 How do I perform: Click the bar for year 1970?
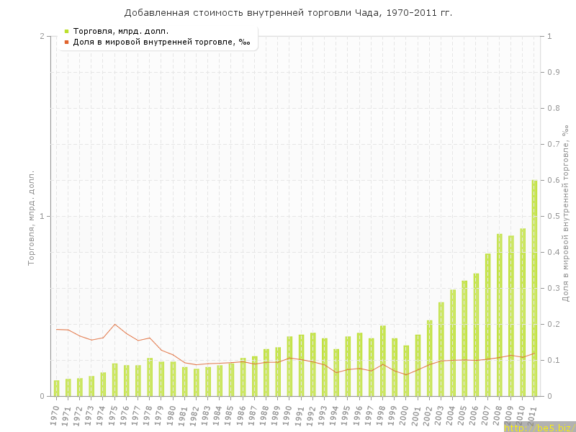click(57, 388)
